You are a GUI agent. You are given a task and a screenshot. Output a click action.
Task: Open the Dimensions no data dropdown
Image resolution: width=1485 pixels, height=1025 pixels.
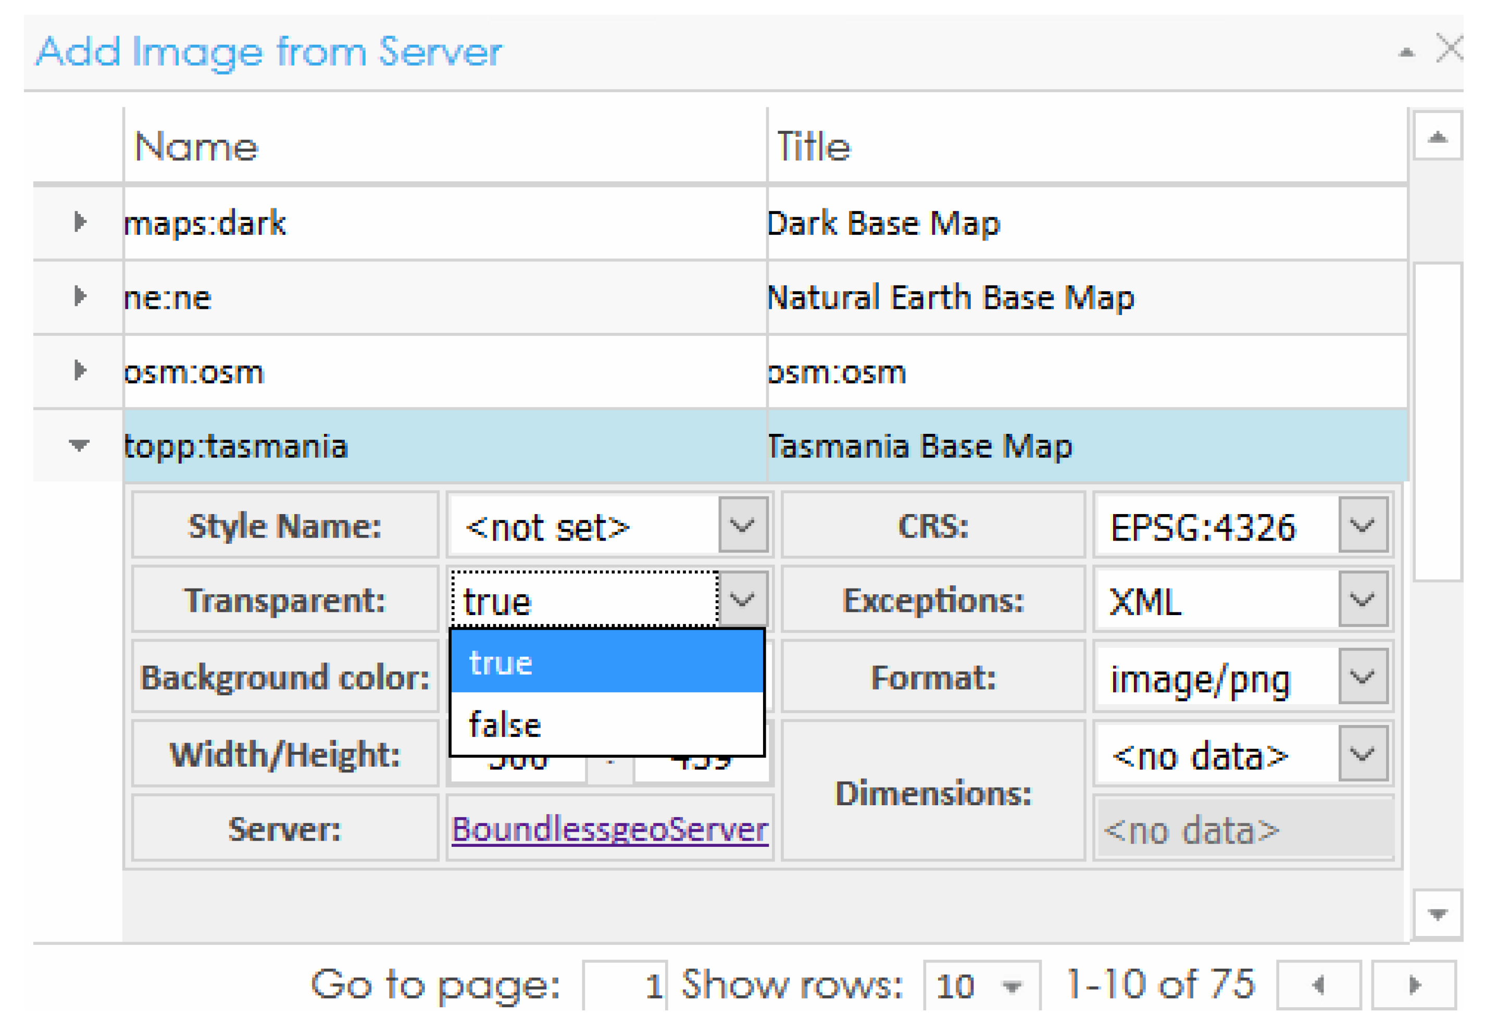[x=1362, y=753]
